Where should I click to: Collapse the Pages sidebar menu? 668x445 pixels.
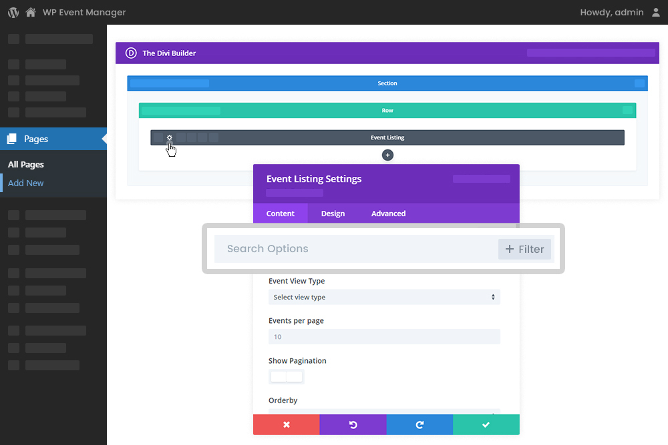pyautogui.click(x=104, y=139)
